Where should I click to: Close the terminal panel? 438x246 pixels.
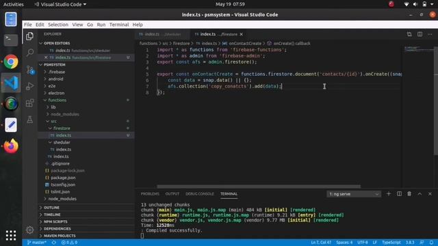[430, 194]
